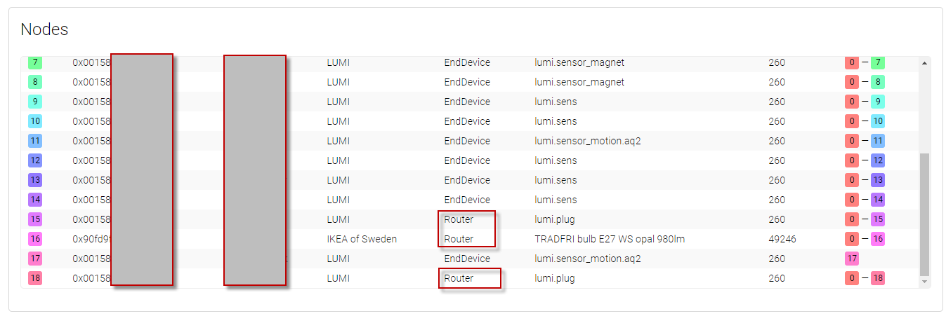This screenshot has height=316, width=946.
Task: Click route badge 10 in the last column
Action: 877,121
